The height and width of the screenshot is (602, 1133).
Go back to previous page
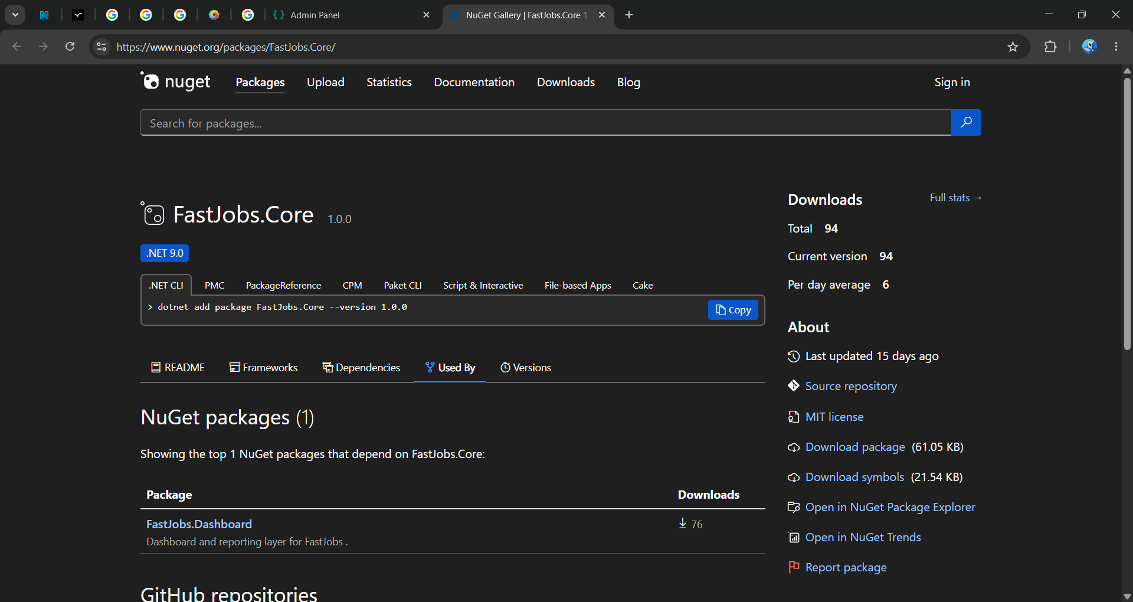coord(17,47)
